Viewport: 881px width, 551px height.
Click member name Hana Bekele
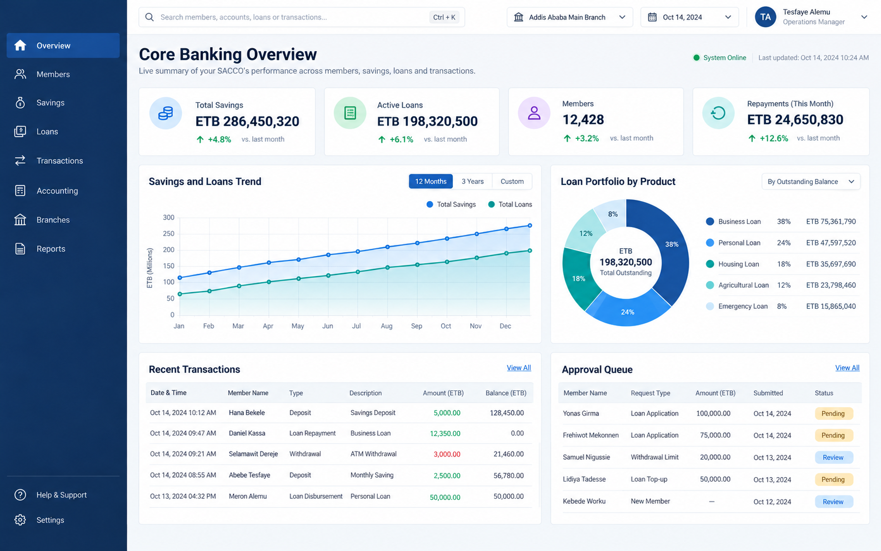[x=247, y=413]
